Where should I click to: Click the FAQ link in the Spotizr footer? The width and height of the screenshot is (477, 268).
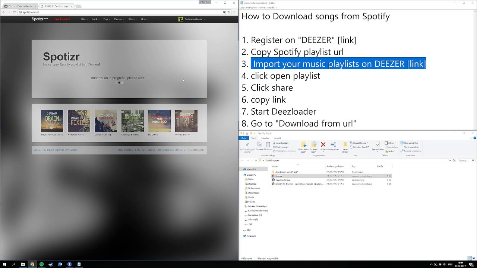click(138, 150)
